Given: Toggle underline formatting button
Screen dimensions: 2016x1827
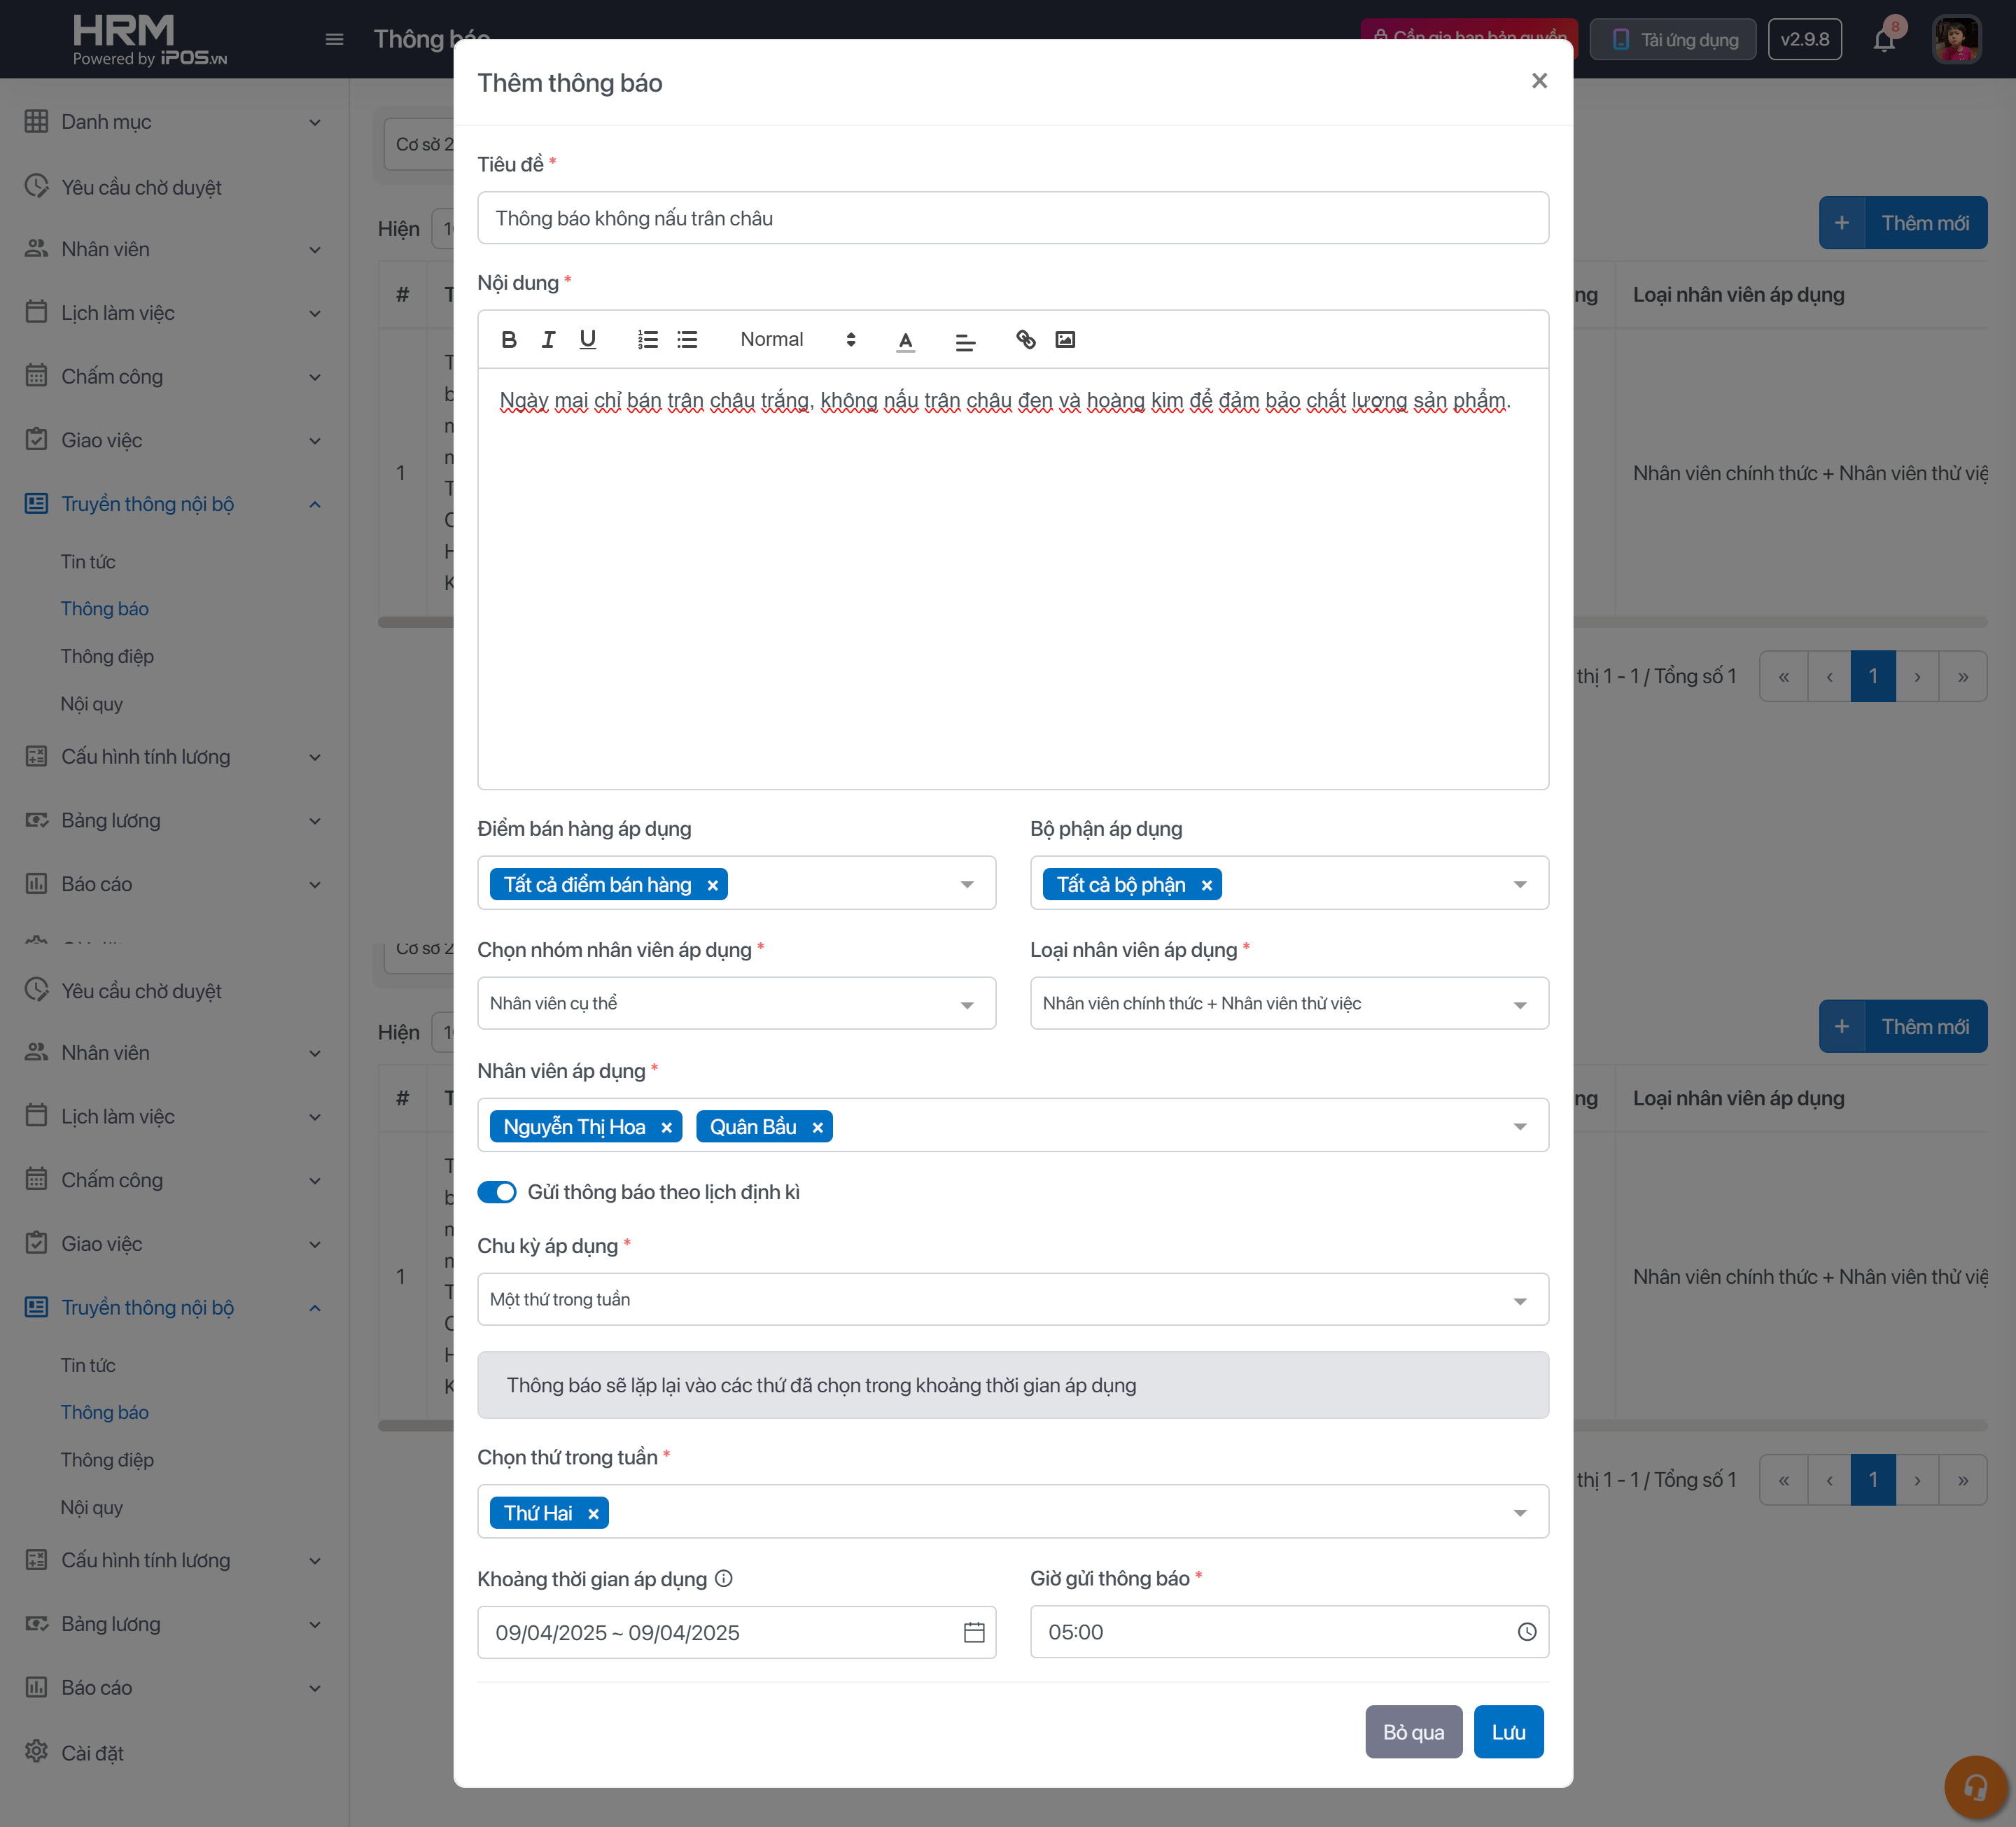Looking at the screenshot, I should point(588,340).
